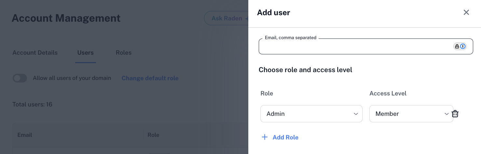Toggle Allow all users of your domain
This screenshot has height=154, width=481.
pos(20,78)
